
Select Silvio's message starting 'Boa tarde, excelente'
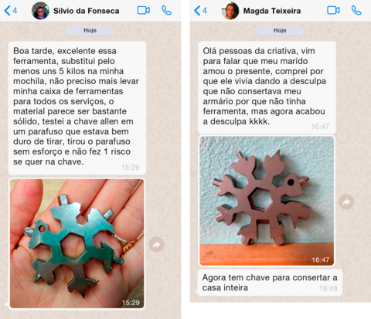coord(77,108)
